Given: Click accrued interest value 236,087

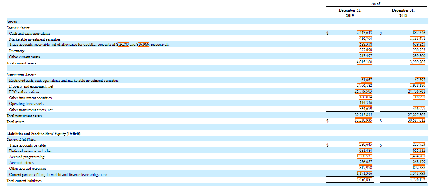Looking at the screenshot, I should pos(366,162).
